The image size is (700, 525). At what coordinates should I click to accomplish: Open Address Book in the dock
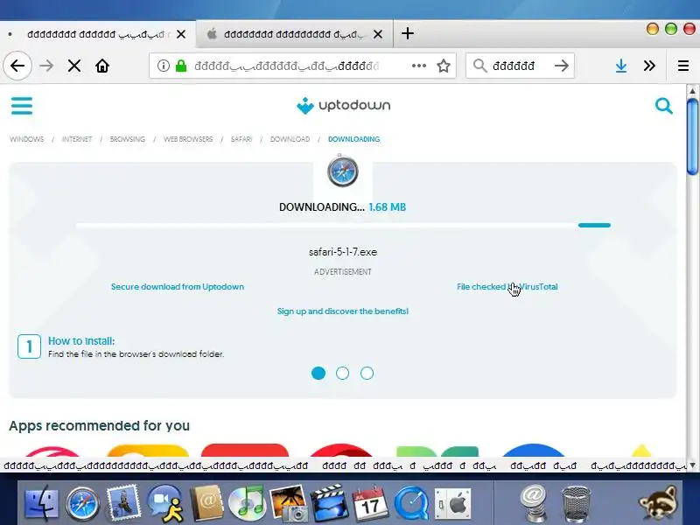pos(206,503)
